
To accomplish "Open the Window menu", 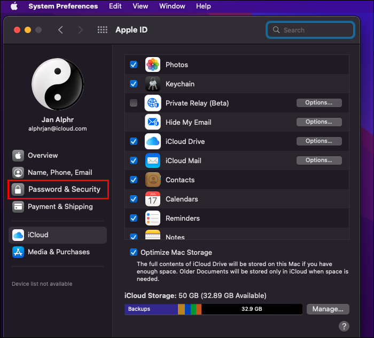I will click(172, 6).
